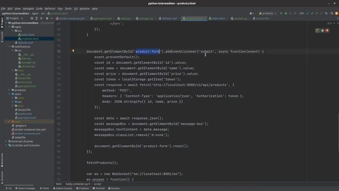Open the Refactor menu
This screenshot has width=339, height=191.
(50, 8)
